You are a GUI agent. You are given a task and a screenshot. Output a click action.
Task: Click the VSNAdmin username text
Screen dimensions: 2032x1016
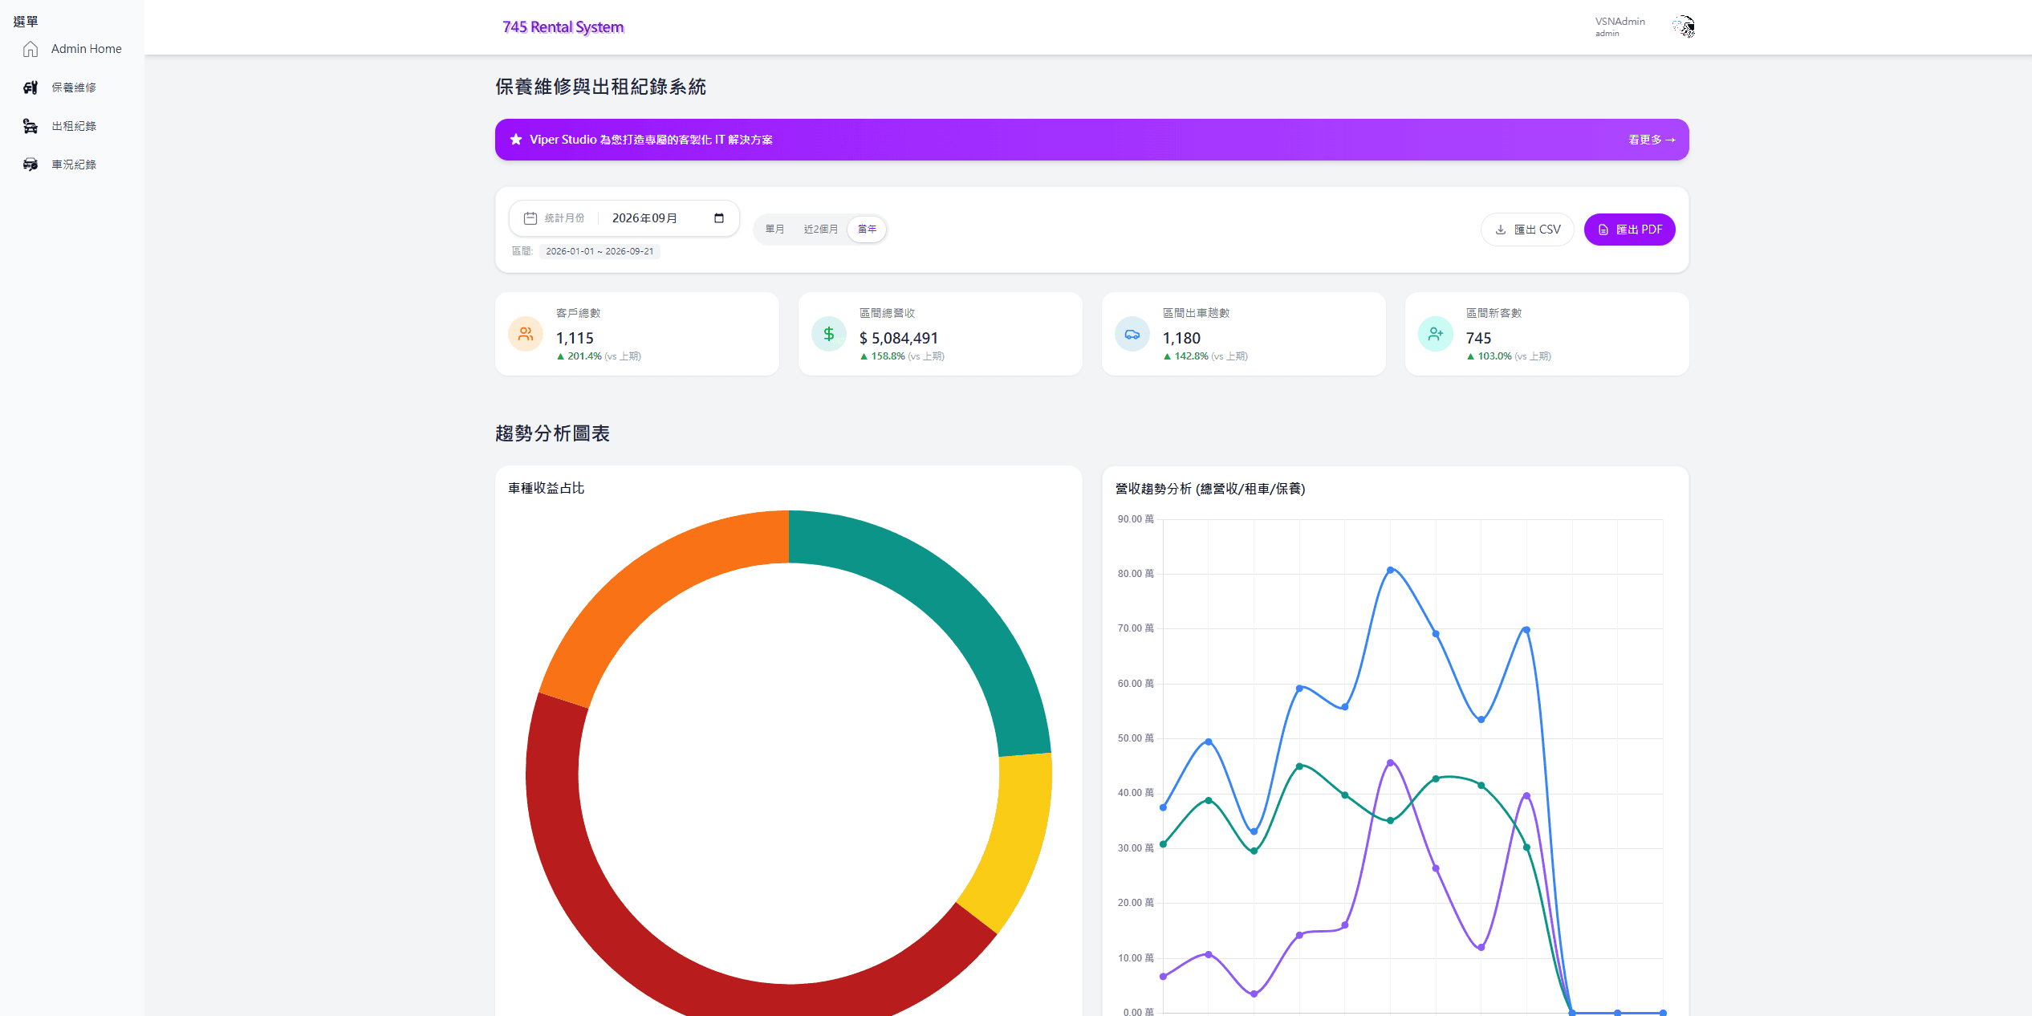pyautogui.click(x=1620, y=22)
